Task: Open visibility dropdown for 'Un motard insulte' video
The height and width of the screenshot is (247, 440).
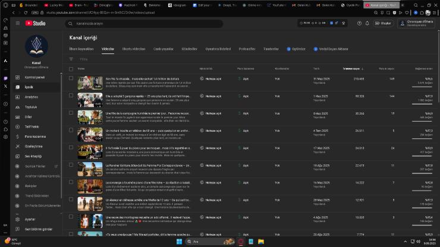Action: point(210,131)
